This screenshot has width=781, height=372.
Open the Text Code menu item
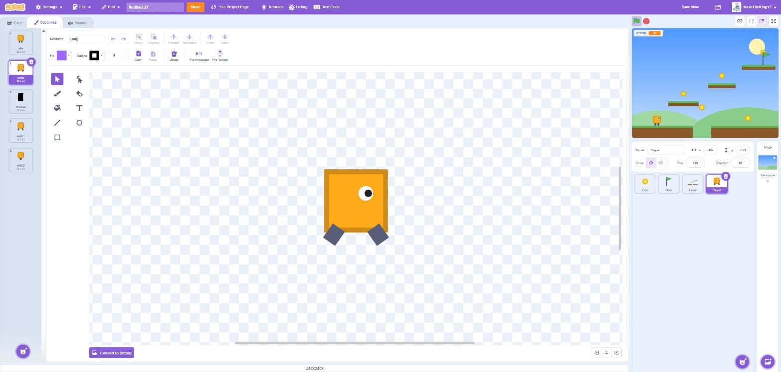pos(327,7)
